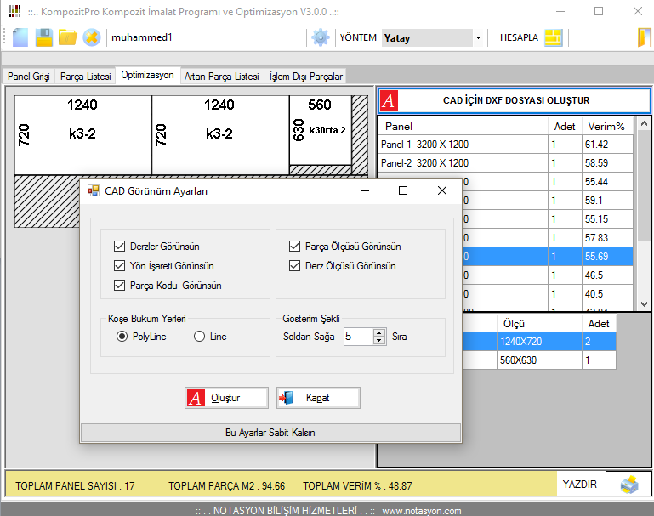Click the HESAPLA label

(x=519, y=37)
